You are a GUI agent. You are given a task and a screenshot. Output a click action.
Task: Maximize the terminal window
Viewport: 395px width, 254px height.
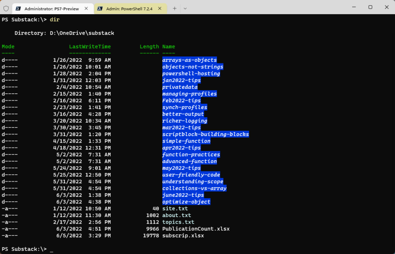click(x=370, y=7)
